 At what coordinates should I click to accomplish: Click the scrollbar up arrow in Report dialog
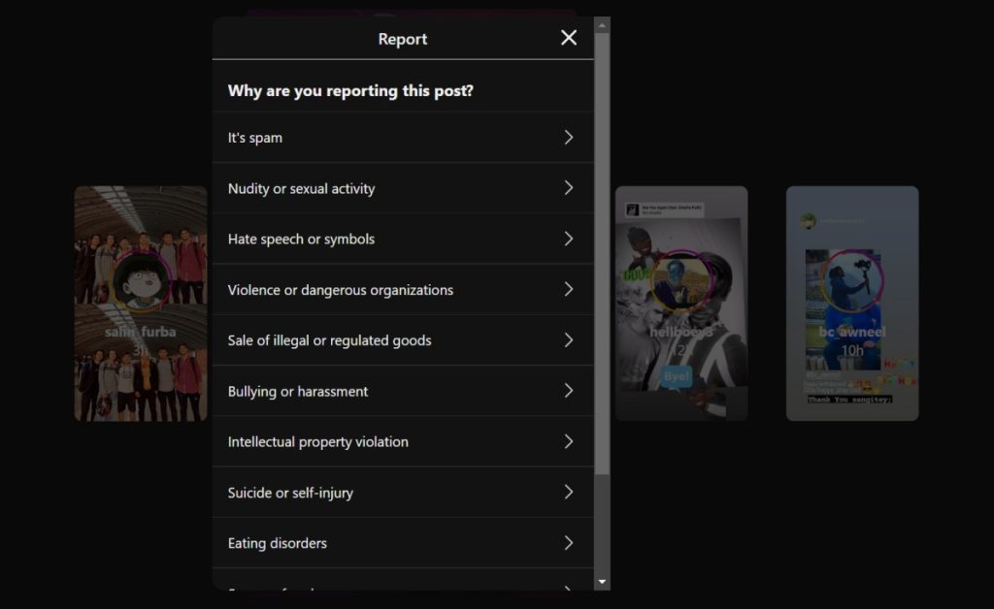[x=602, y=25]
